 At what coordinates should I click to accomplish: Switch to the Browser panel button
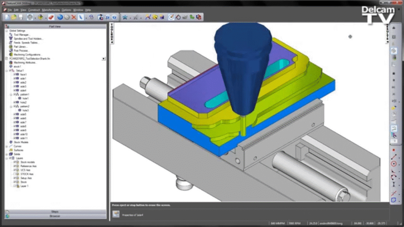[x=54, y=216]
